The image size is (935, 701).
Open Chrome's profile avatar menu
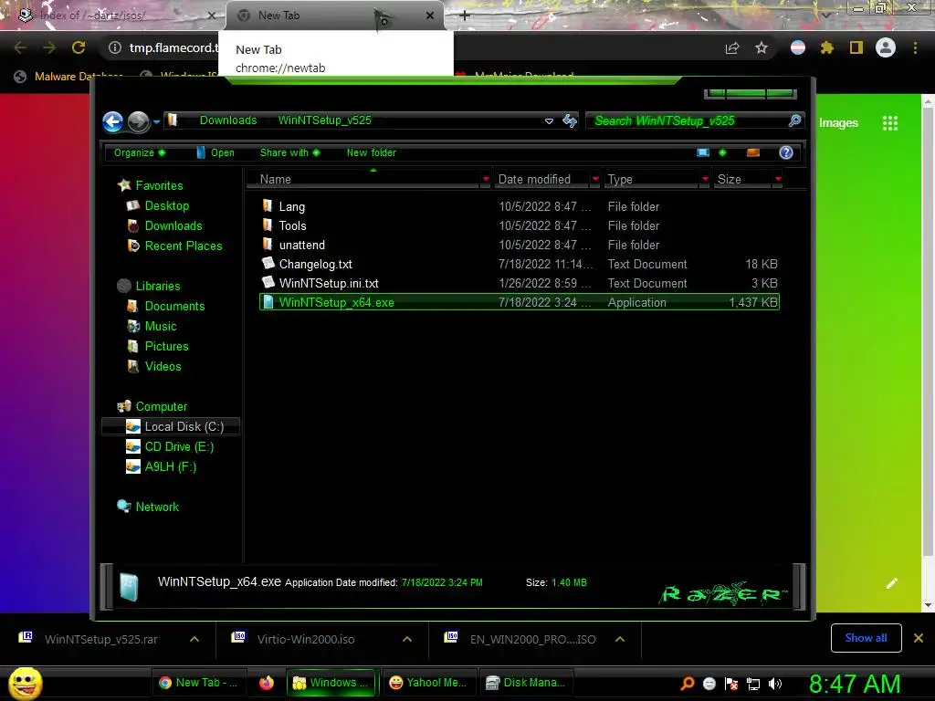click(x=886, y=47)
